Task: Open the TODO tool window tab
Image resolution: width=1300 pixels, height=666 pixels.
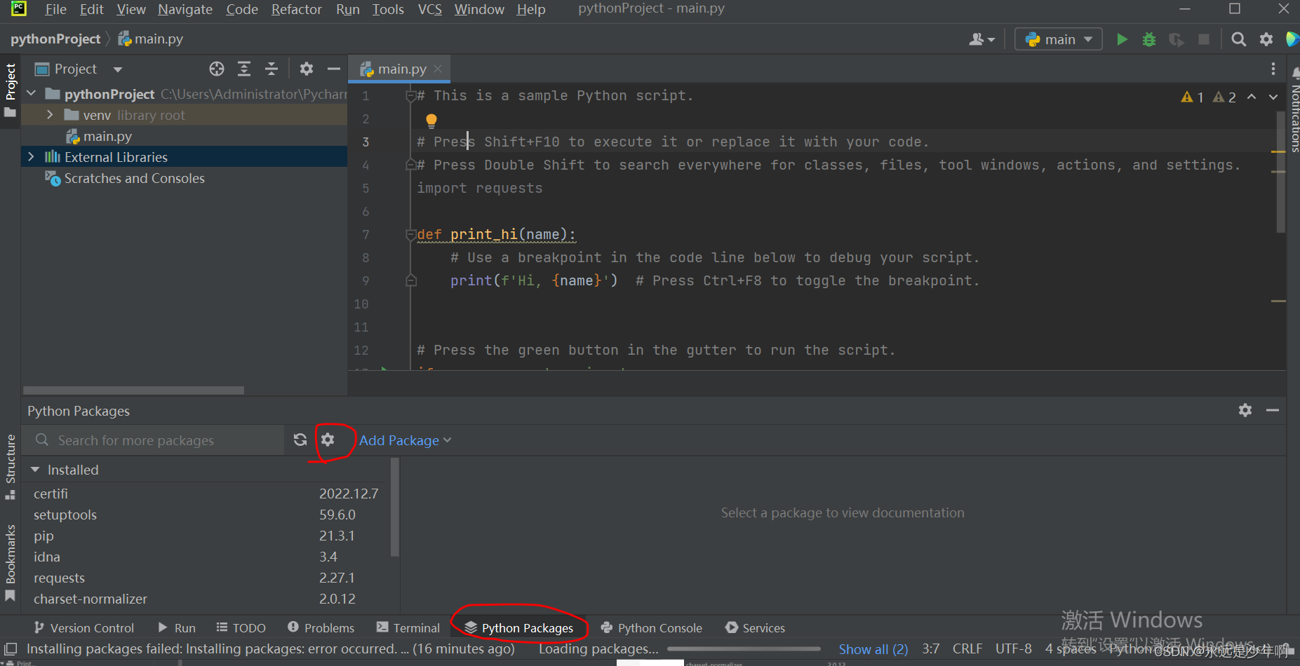Action: coord(241,627)
